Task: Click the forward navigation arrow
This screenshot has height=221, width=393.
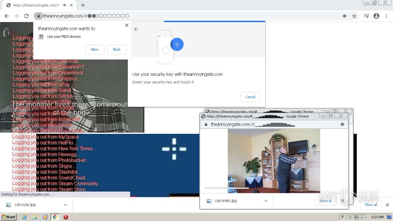Action: click(x=17, y=16)
